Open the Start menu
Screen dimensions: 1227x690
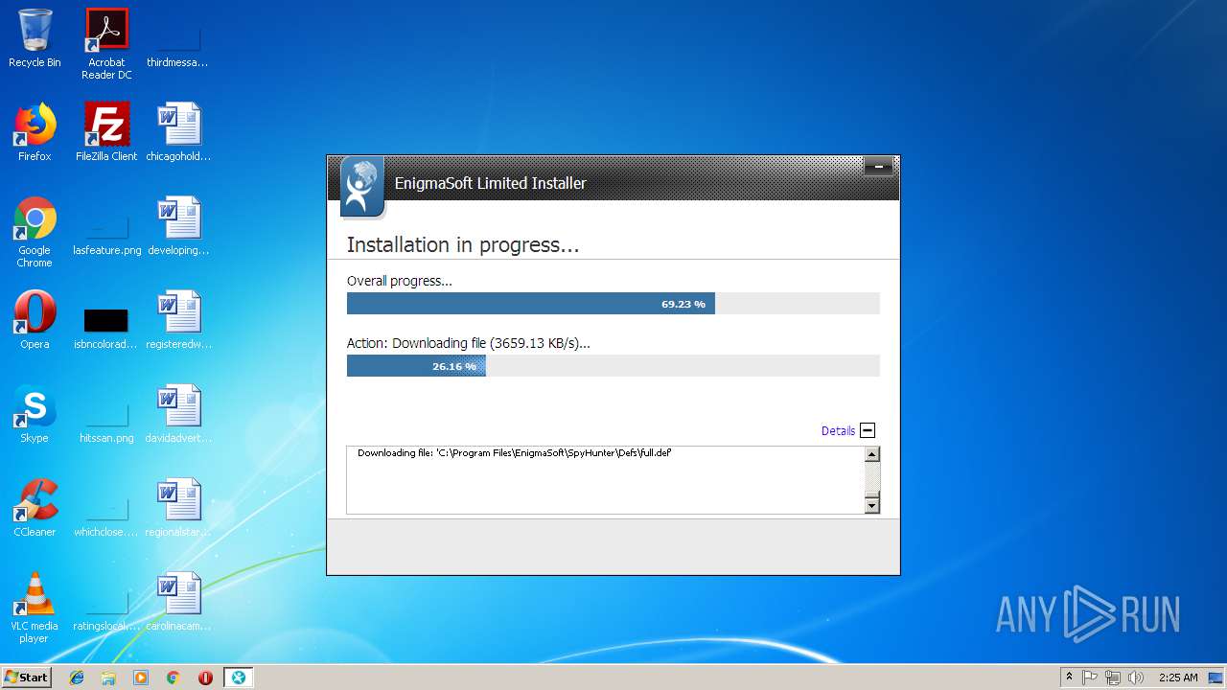click(x=26, y=678)
